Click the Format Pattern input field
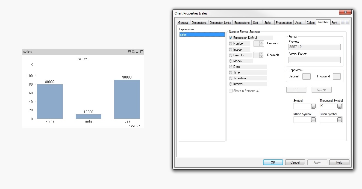Viewport: 362px width, 189px height. (x=314, y=60)
